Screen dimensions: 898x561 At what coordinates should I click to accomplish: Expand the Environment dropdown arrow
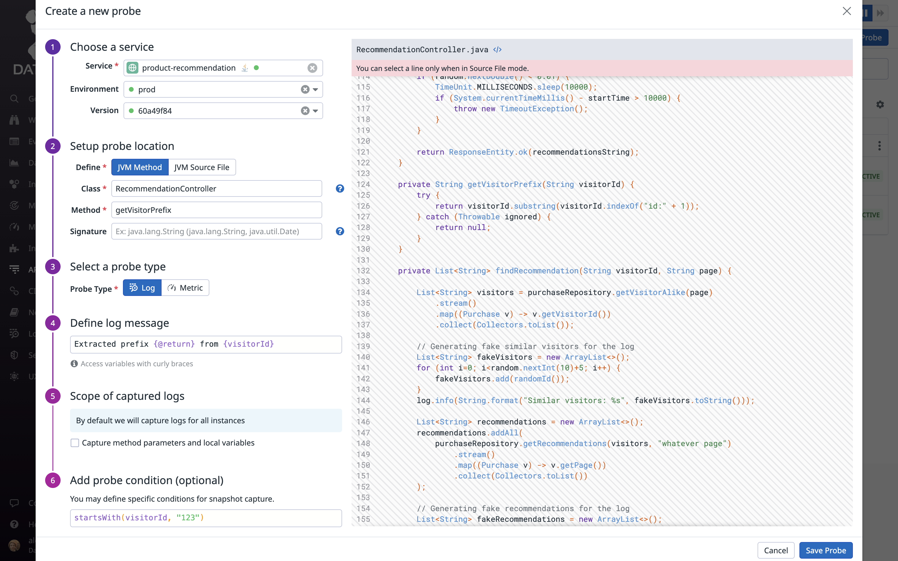(x=315, y=89)
